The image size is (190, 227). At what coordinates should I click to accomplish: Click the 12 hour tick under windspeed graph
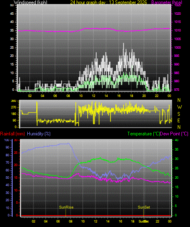click(x=93, y=96)
